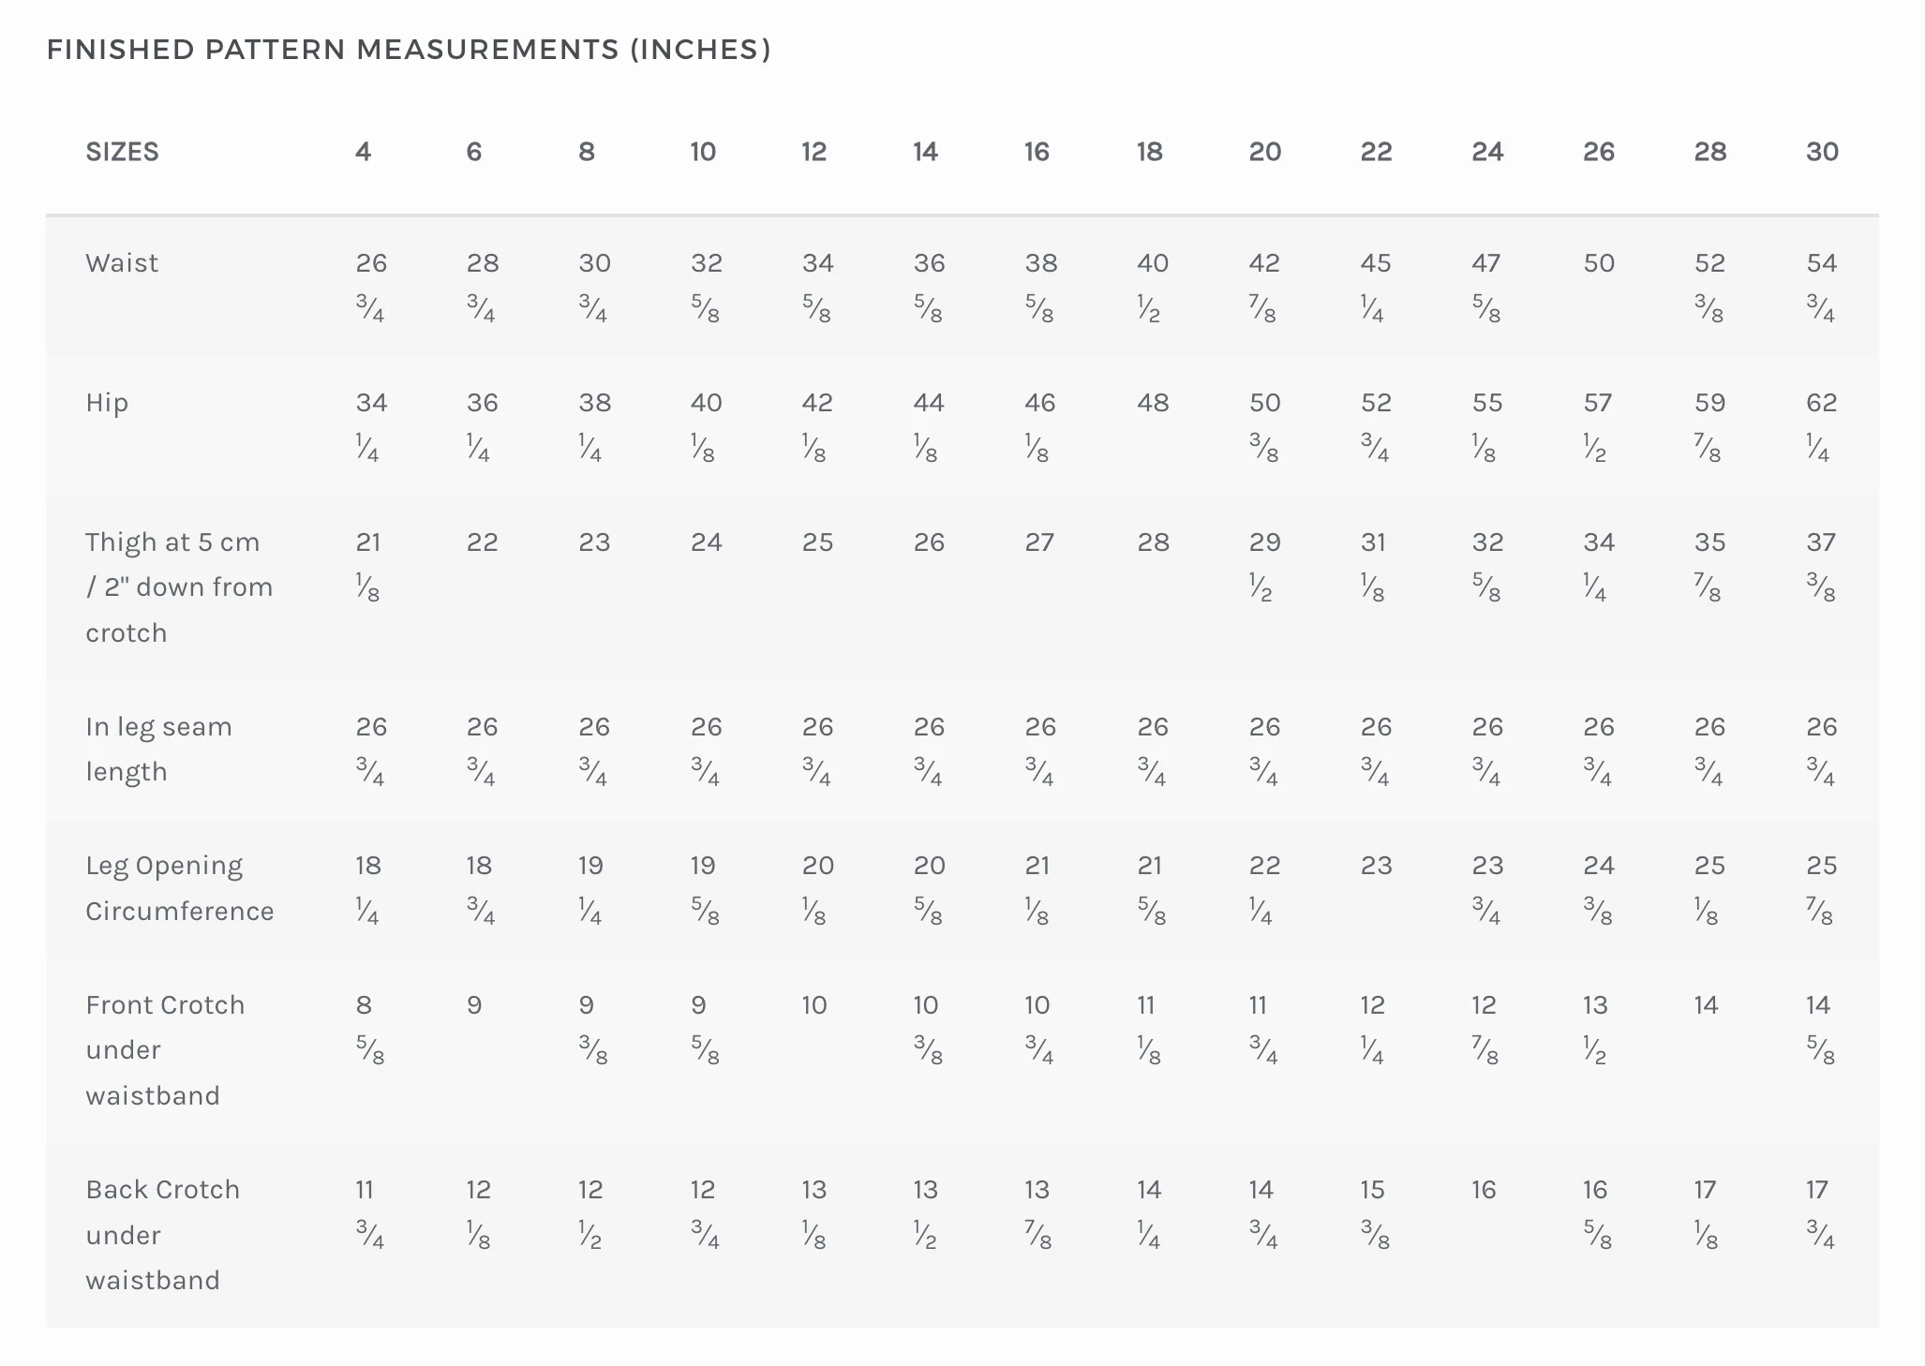Select Back Crotch value 16 for size 24
This screenshot has height=1366, width=1925.
[x=1484, y=1190]
